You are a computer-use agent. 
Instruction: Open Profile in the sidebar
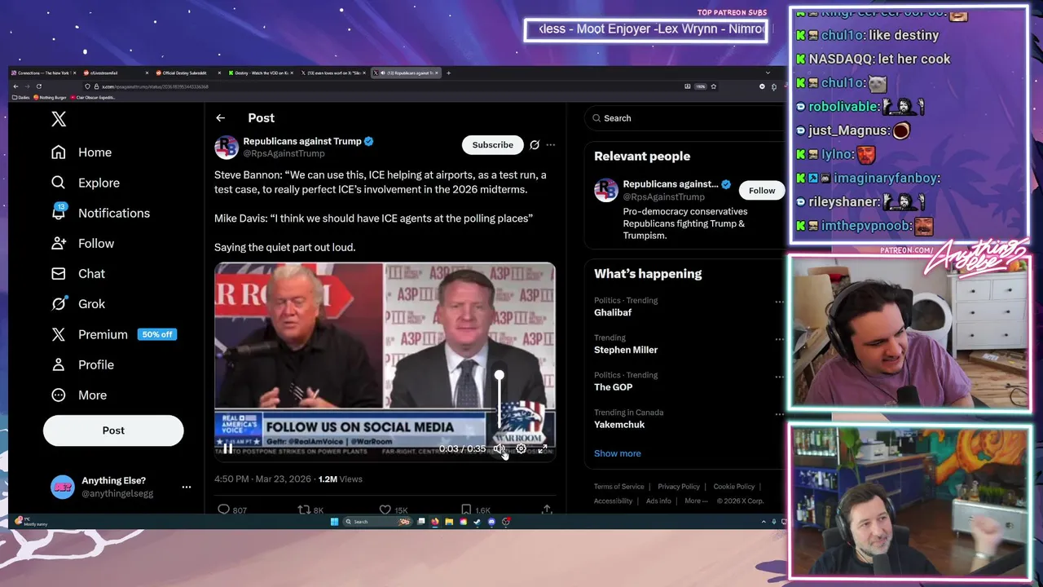[x=82, y=364]
